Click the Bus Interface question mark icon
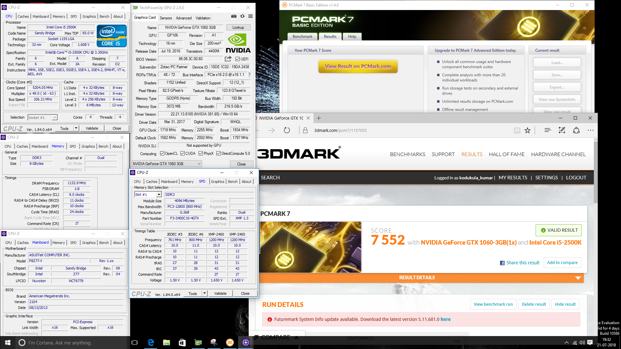Viewport: 621px width, 349px height. 249,75
